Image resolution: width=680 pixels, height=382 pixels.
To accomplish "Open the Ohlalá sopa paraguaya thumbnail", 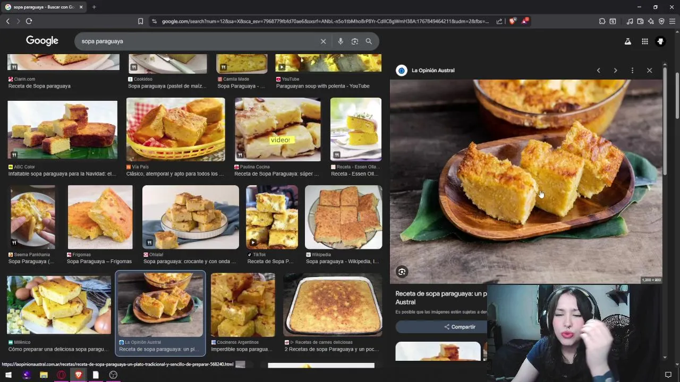I will click(x=191, y=217).
